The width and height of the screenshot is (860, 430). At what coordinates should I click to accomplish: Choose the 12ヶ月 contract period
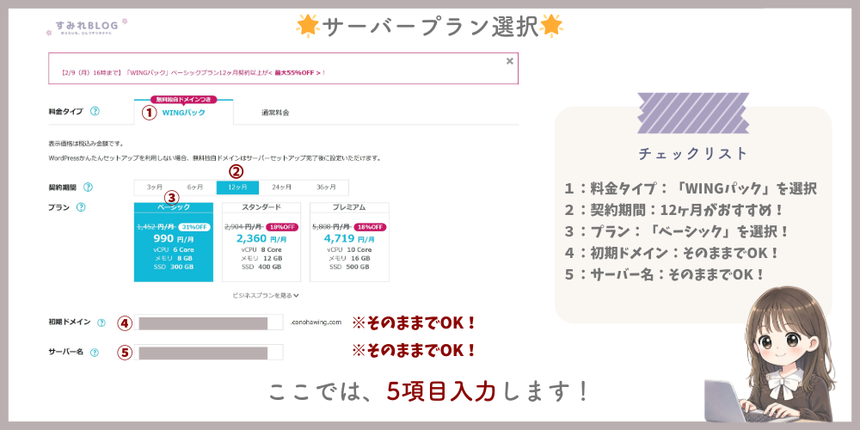point(237,187)
